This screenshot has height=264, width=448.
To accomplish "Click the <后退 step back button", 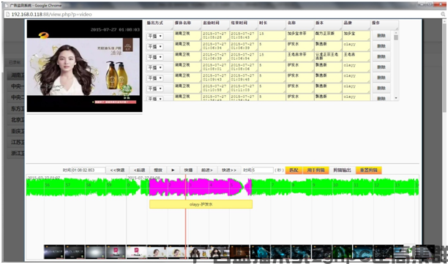I will pyautogui.click(x=139, y=170).
